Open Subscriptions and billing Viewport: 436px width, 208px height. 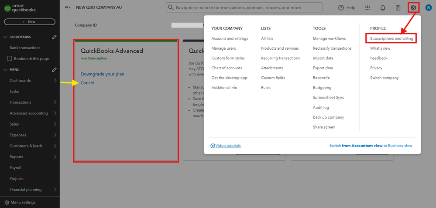[x=391, y=38]
